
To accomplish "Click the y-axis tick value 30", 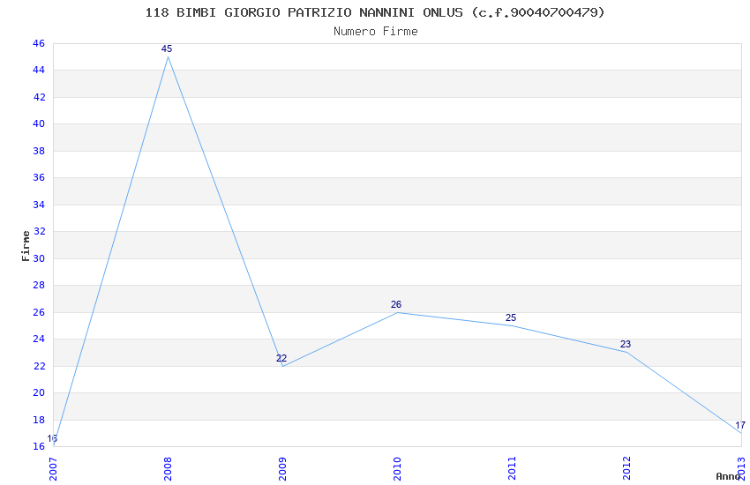I will [x=39, y=258].
